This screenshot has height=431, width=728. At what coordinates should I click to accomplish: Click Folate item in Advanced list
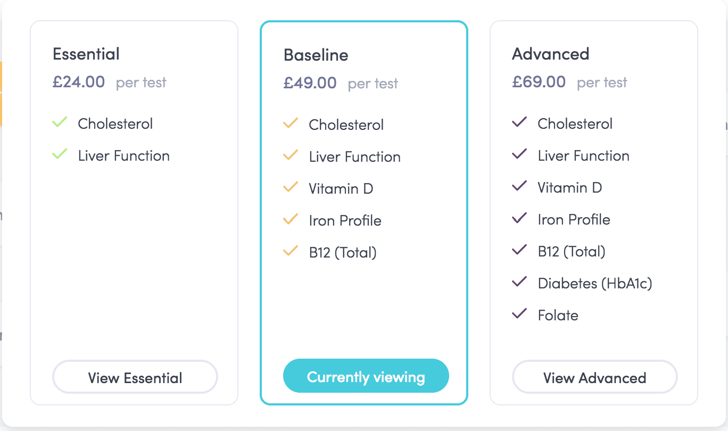click(558, 315)
